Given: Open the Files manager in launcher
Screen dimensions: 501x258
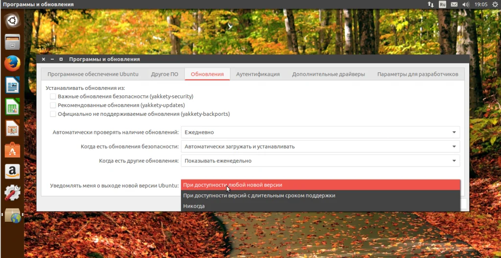Looking at the screenshot, I should [12, 42].
